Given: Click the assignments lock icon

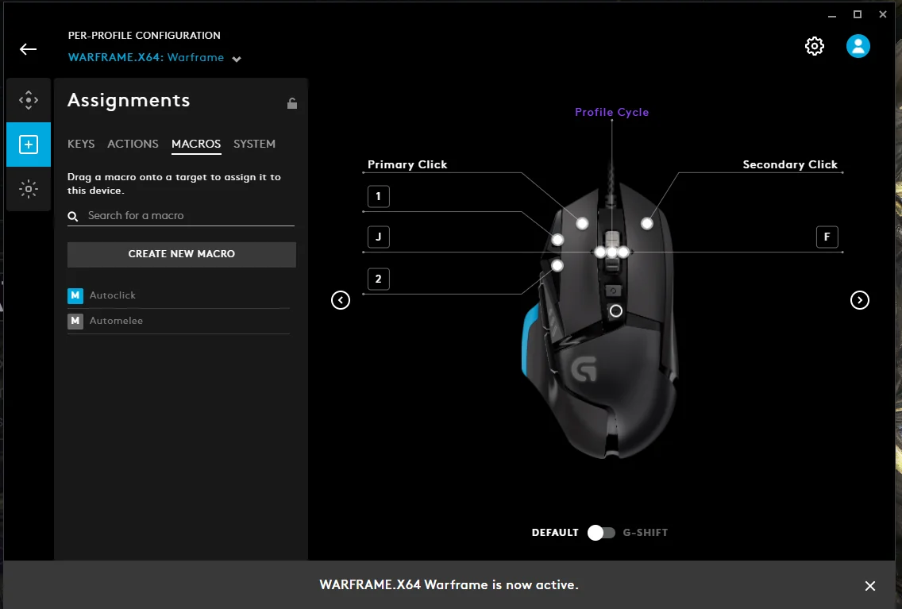Looking at the screenshot, I should (x=292, y=103).
